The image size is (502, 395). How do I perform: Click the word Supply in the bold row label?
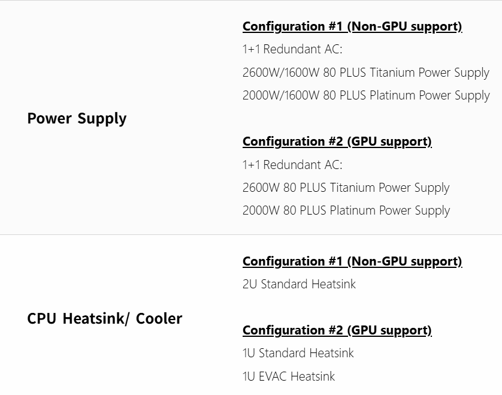(102, 118)
